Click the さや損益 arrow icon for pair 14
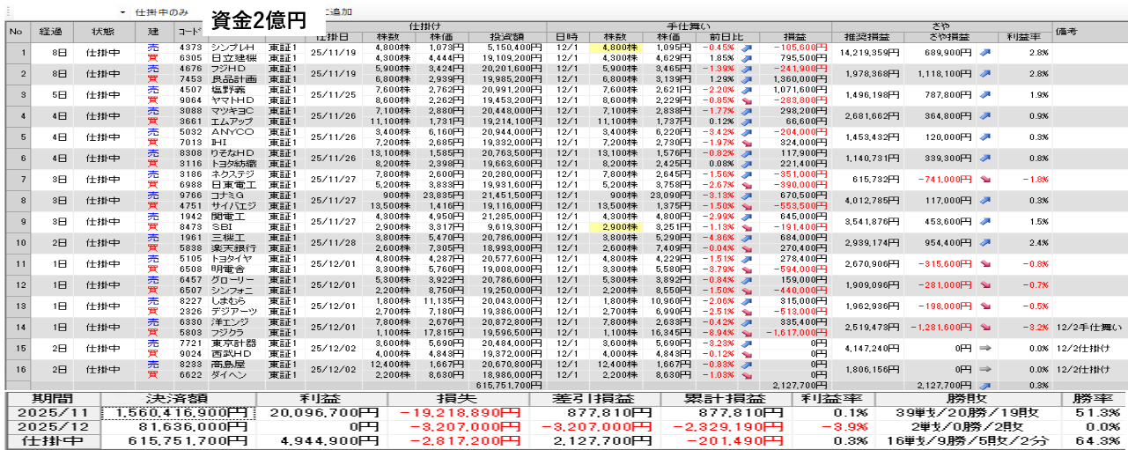This screenshot has height=450, width=1128. point(984,327)
